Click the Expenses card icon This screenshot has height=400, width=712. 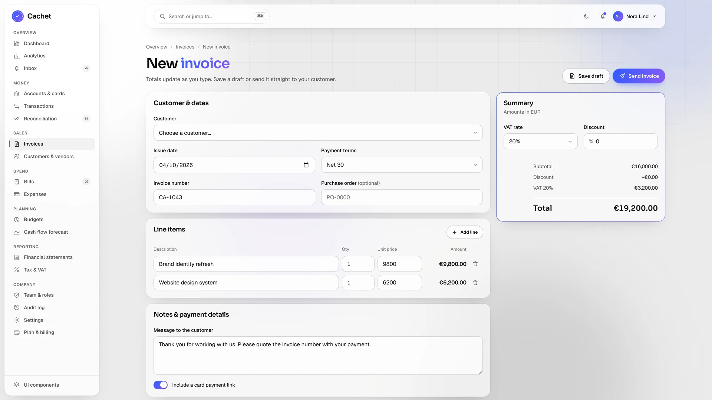[17, 194]
